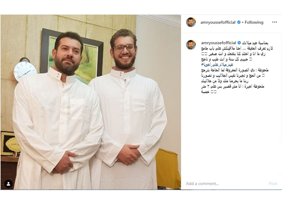
Task: Click the verified badge in post header
Action: [239, 23]
